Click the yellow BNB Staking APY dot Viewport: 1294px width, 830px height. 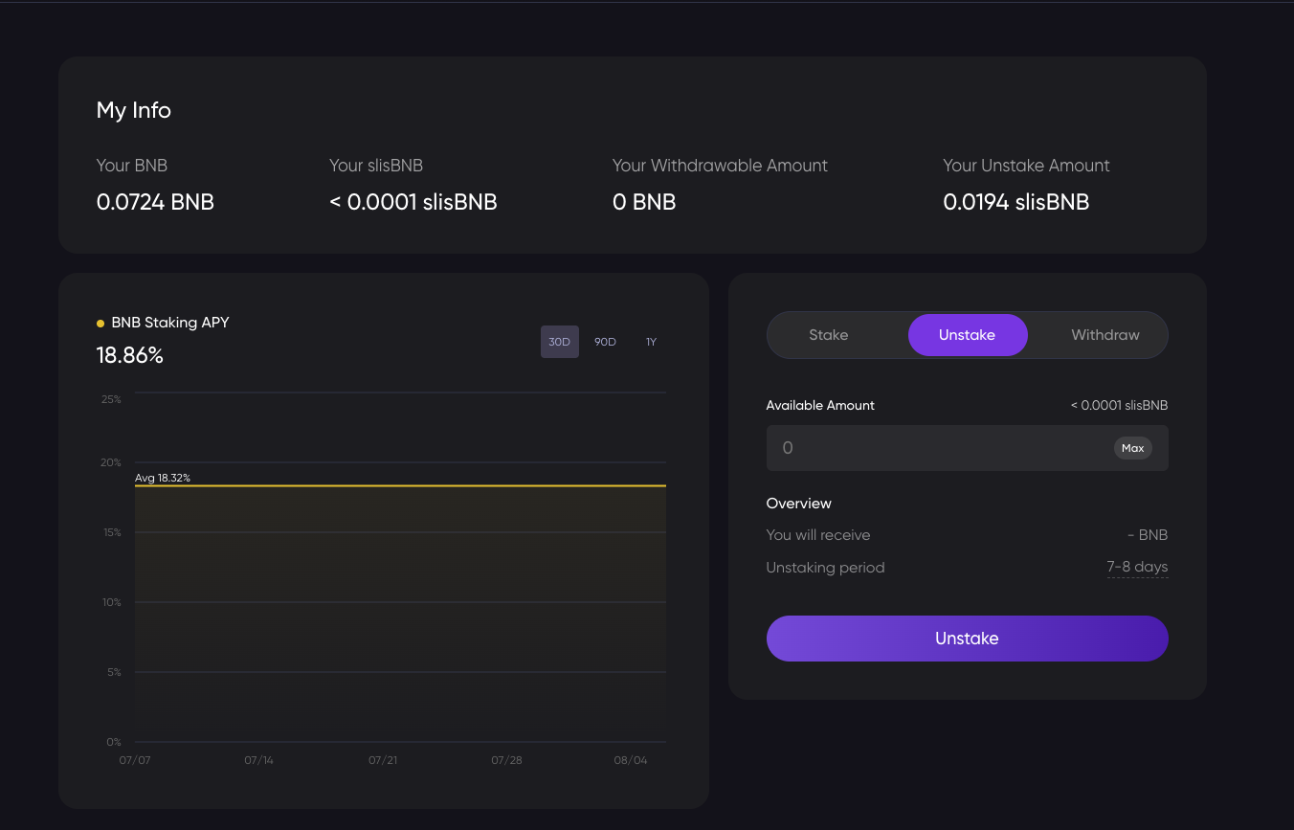click(100, 324)
